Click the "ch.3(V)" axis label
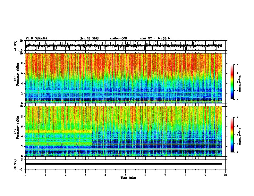This screenshot has height=196, width=254. (15, 164)
